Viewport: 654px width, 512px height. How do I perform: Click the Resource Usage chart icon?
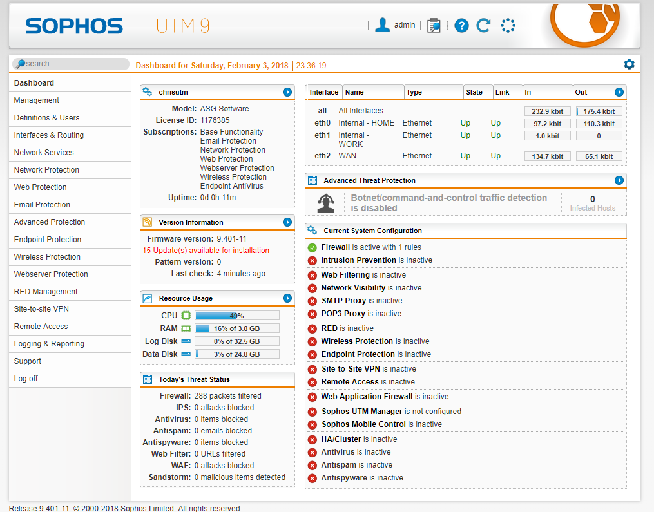[x=148, y=298]
